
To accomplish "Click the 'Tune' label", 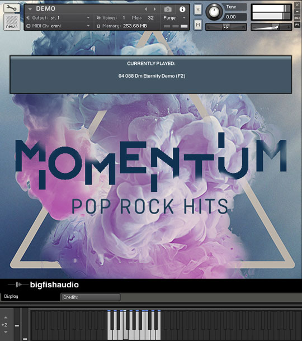I will (231, 7).
